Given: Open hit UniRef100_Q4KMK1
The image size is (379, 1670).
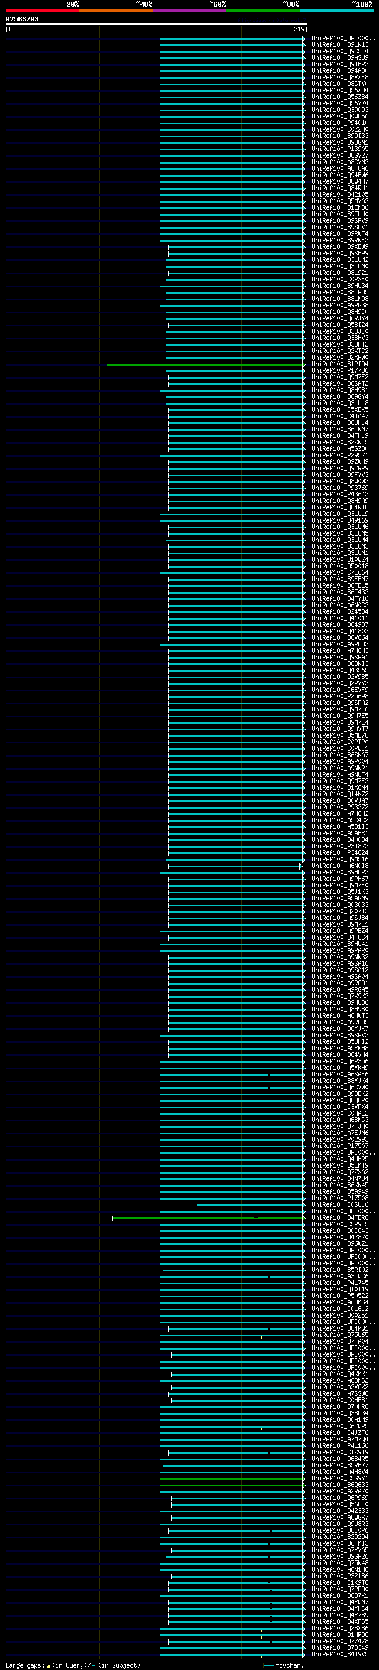Looking at the screenshot, I should tap(339, 1374).
